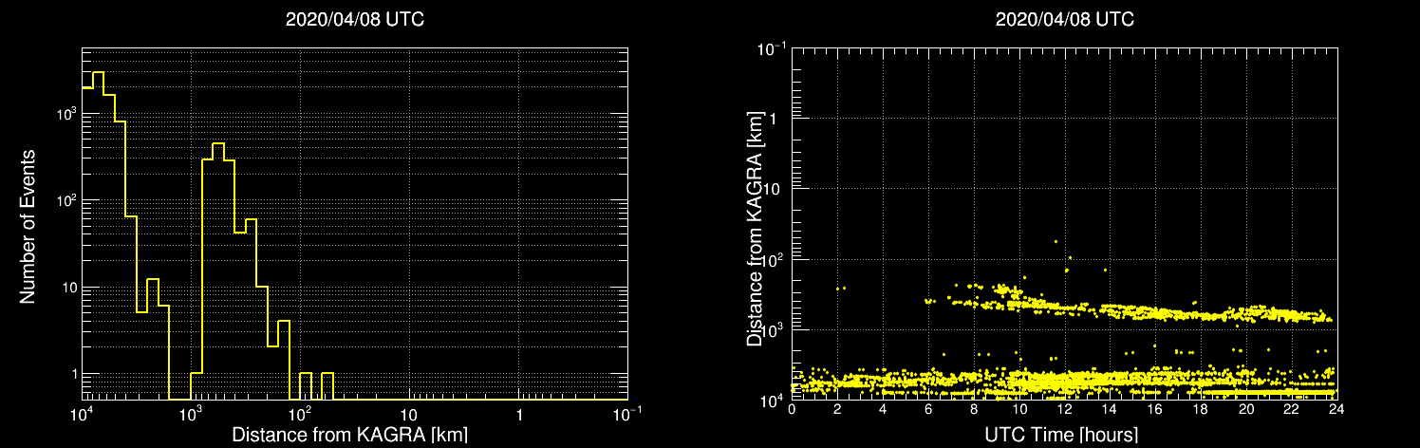Click the isolated scatter point nearest 10^2 km at 12 hours
The height and width of the screenshot is (448, 1420).
pyautogui.click(x=1070, y=257)
